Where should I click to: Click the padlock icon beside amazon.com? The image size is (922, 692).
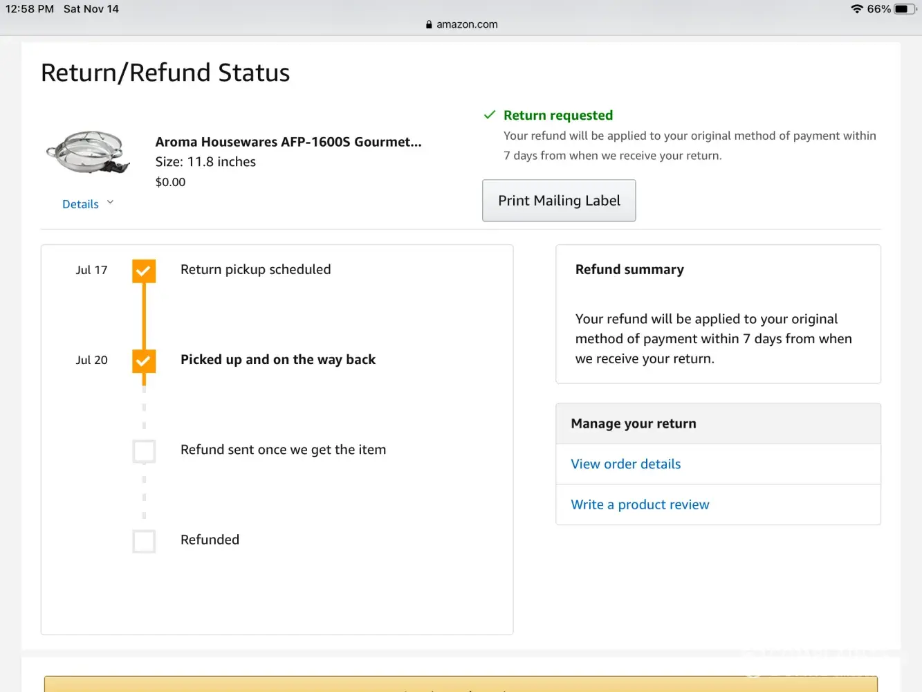429,24
